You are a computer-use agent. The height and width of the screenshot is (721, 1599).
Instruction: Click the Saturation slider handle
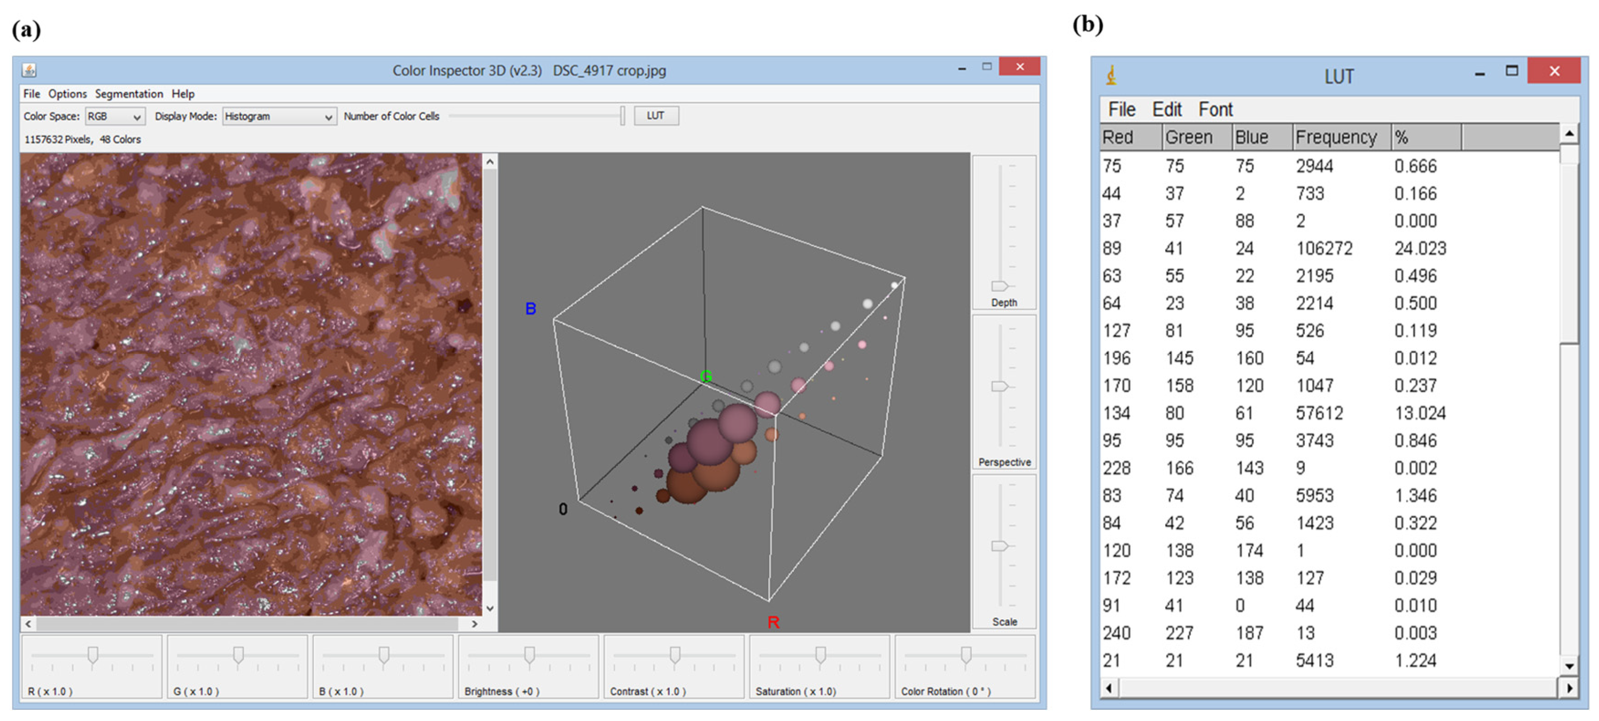tap(820, 655)
